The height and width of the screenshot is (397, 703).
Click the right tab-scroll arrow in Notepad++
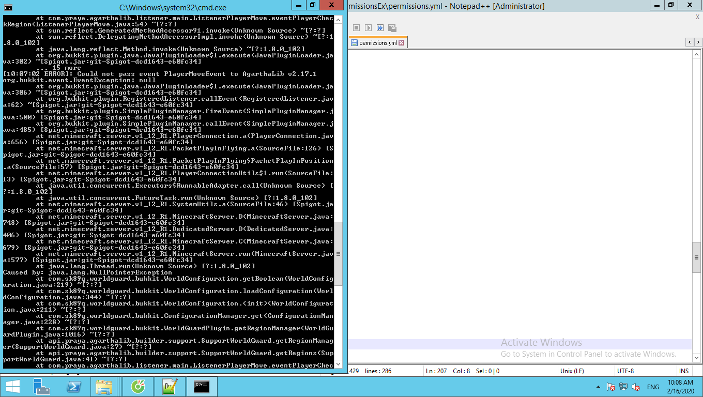point(697,42)
